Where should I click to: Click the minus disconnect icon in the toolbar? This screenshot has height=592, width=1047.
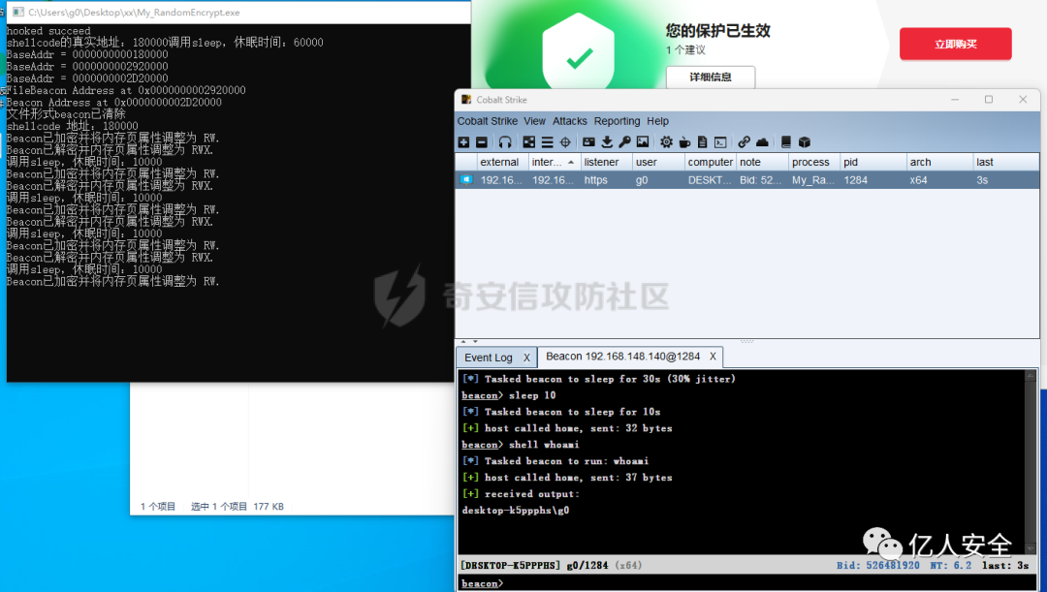pos(482,142)
